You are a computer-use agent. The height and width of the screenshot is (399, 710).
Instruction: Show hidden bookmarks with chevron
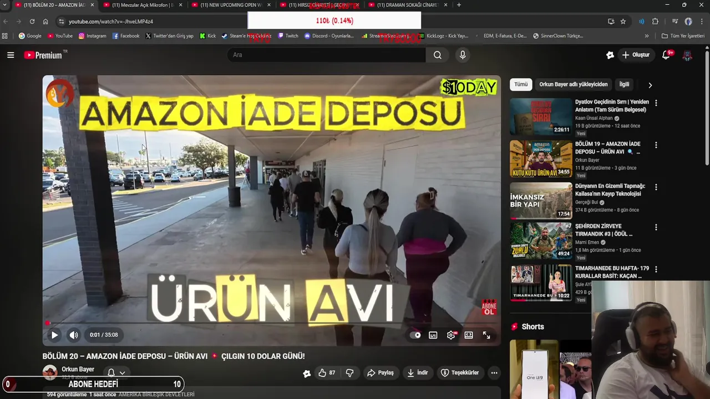(x=647, y=36)
